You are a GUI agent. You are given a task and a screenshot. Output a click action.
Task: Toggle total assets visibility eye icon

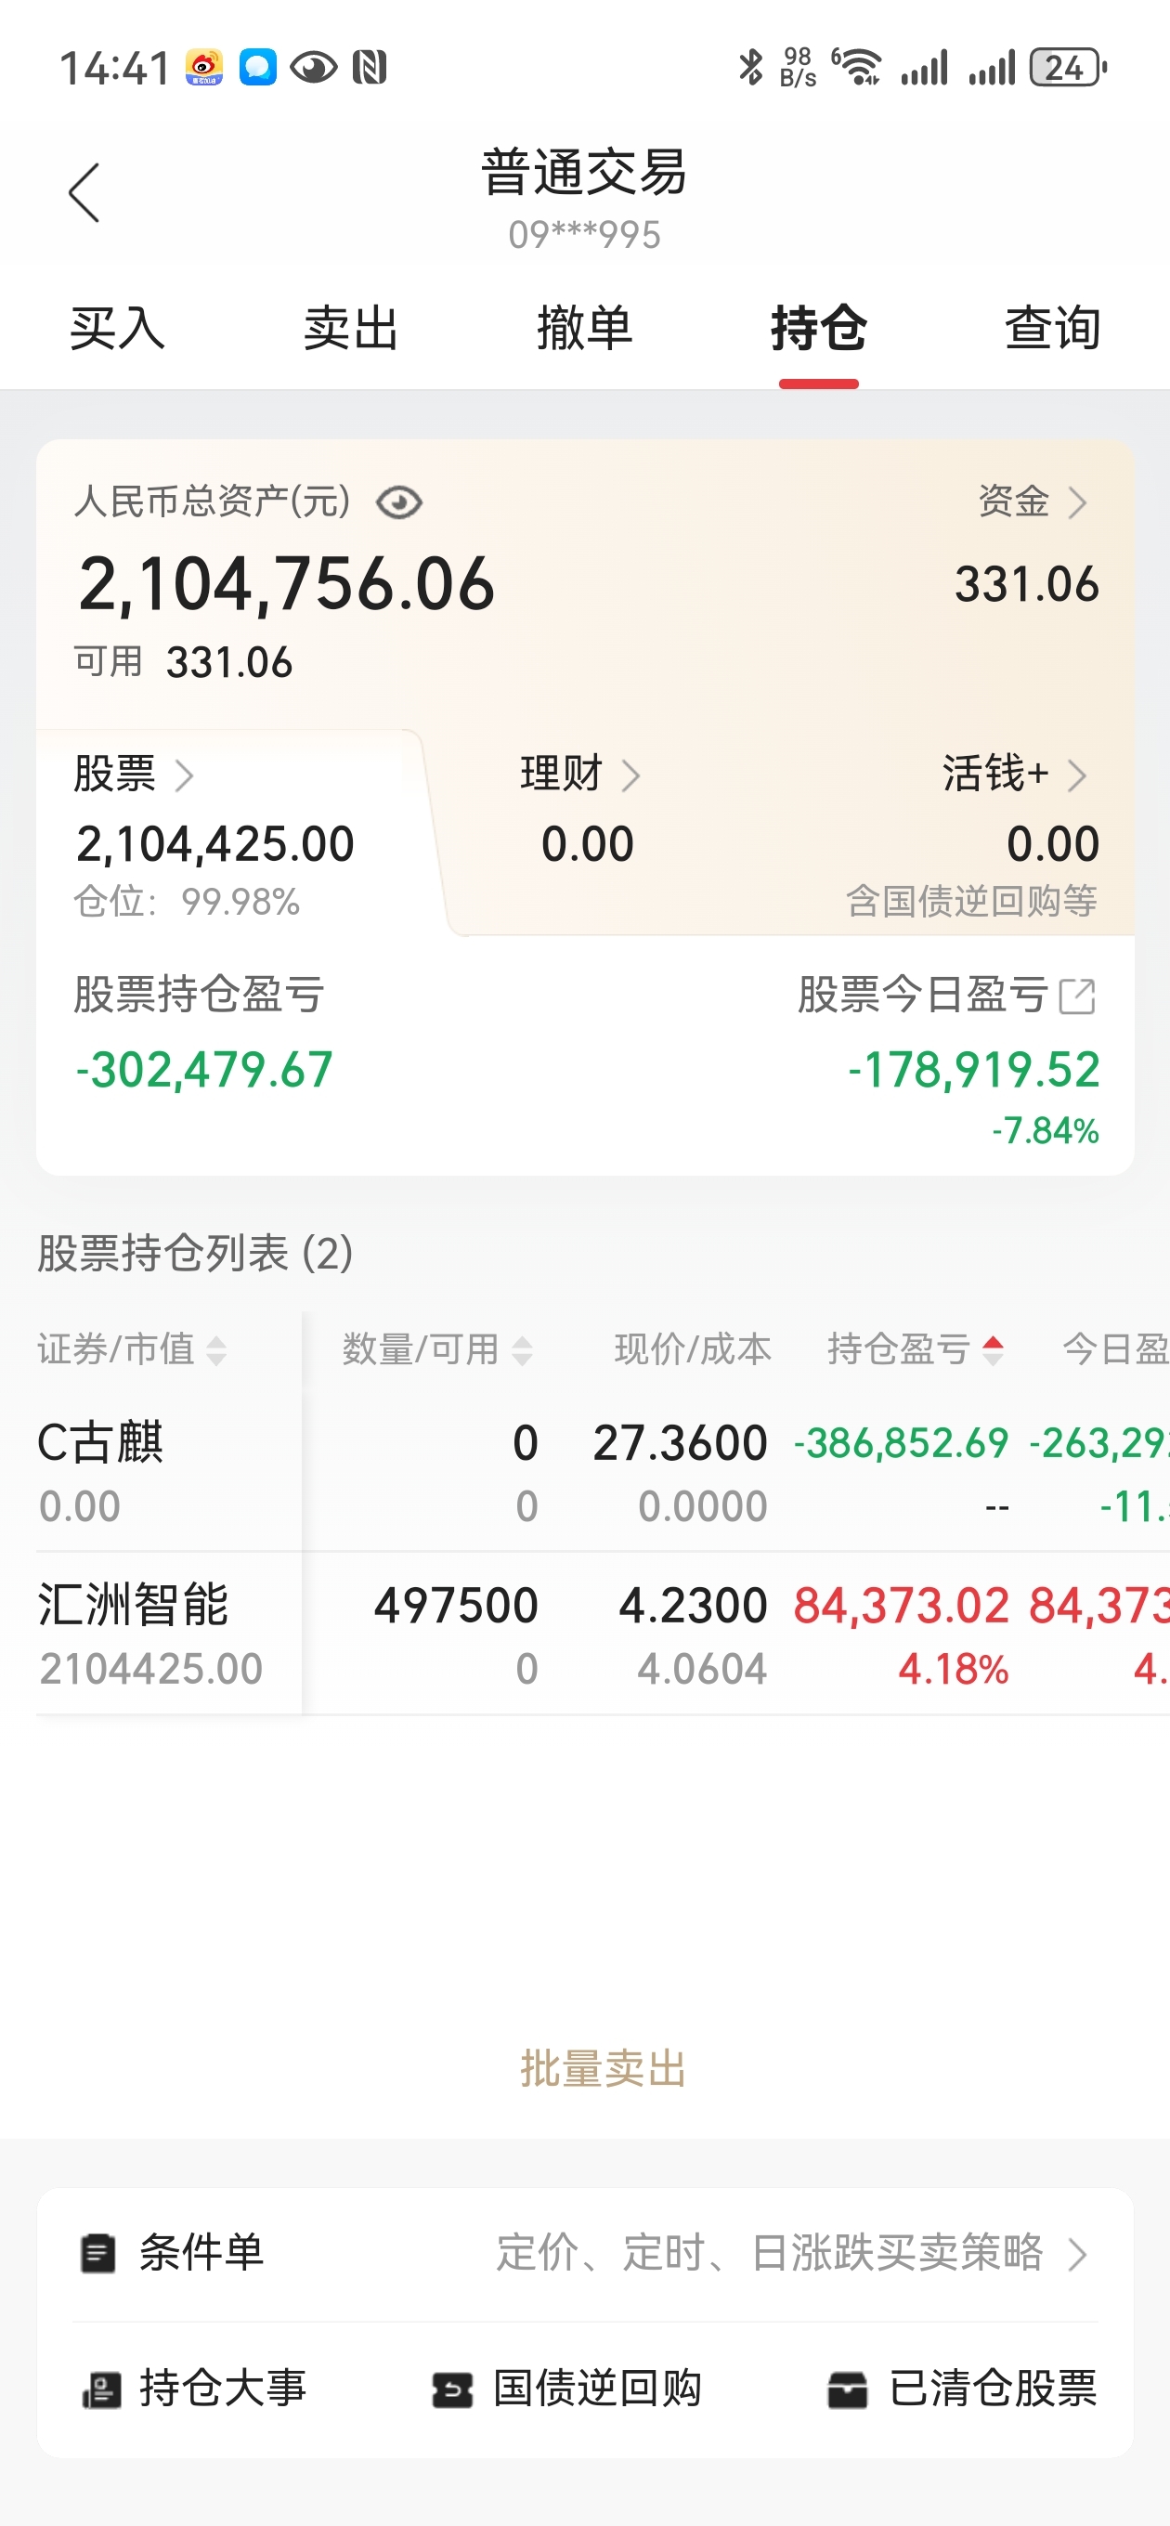tap(399, 503)
